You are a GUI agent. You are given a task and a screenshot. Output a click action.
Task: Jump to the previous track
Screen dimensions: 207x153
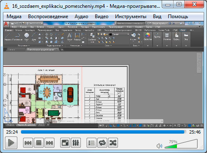(28, 143)
